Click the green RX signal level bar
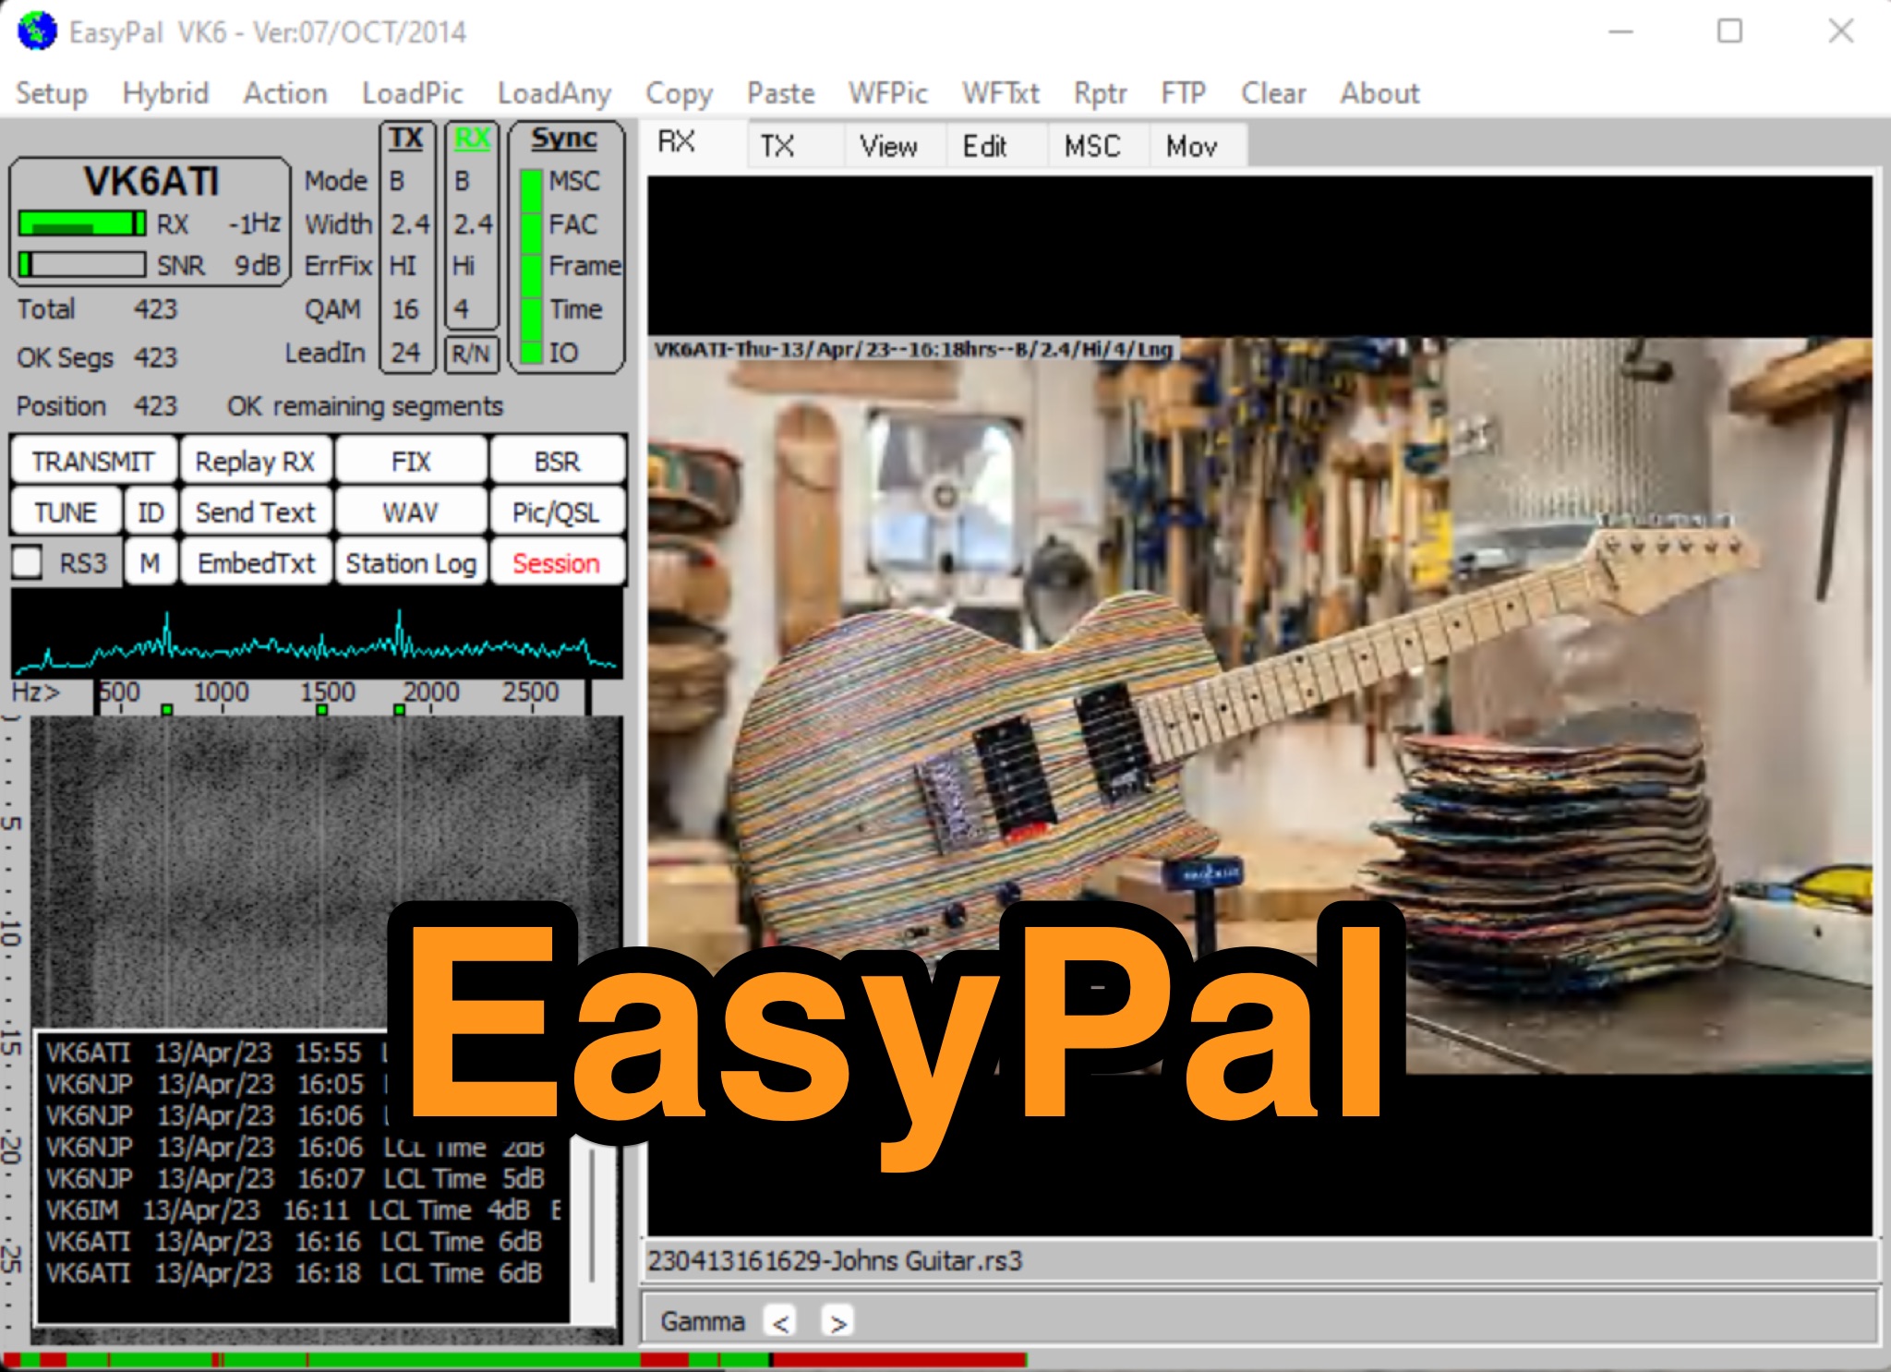 tap(82, 223)
